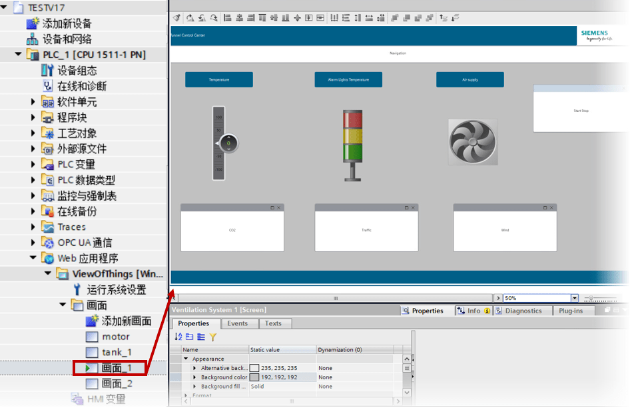Select the traffic light tower graphic
This screenshot has height=414, width=630.
352,145
